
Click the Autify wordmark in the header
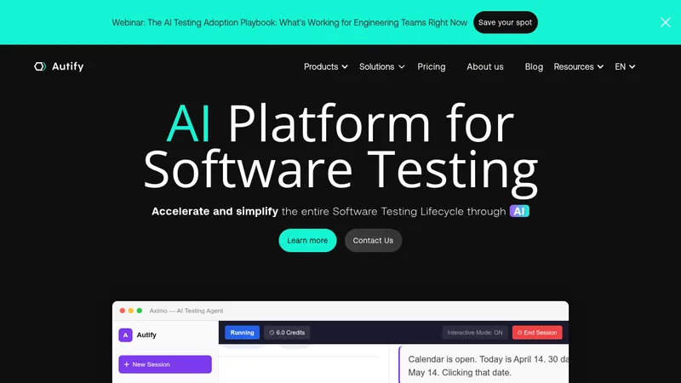tap(68, 66)
